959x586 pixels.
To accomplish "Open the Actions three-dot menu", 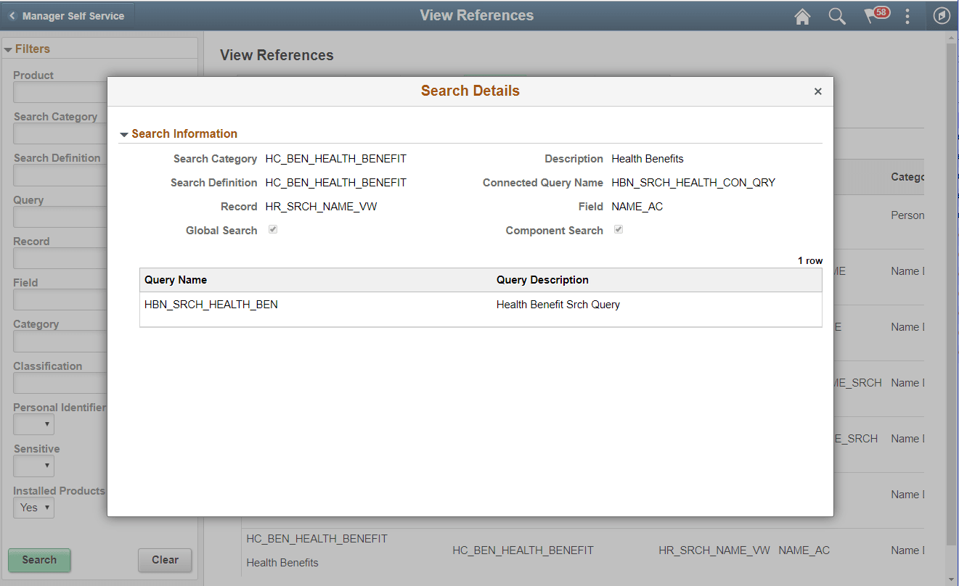I will click(x=907, y=15).
